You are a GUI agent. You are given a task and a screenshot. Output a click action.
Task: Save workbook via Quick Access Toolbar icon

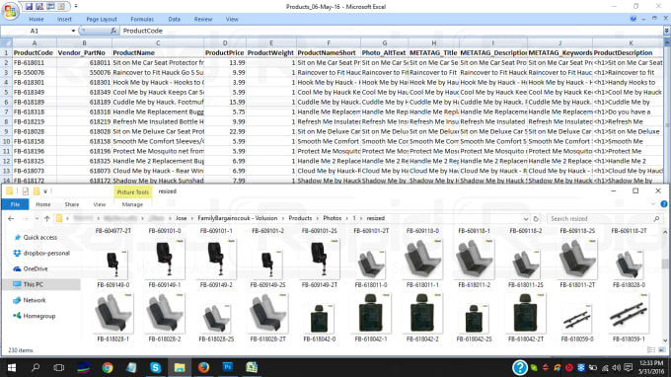click(29, 7)
